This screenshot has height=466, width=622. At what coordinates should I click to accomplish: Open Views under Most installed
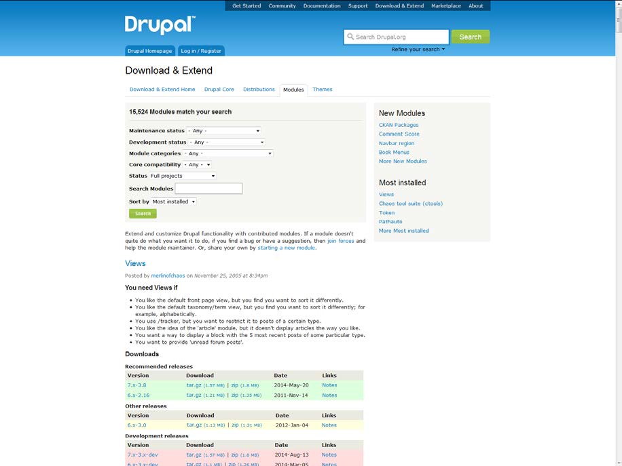tap(386, 195)
